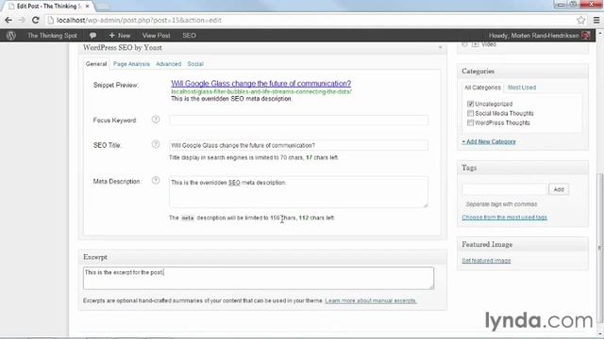Click Set featured image link
This screenshot has width=604, height=339.
486,261
